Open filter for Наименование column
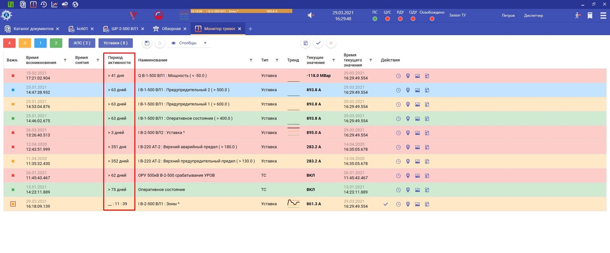This screenshot has height=253, width=610. 251,60
